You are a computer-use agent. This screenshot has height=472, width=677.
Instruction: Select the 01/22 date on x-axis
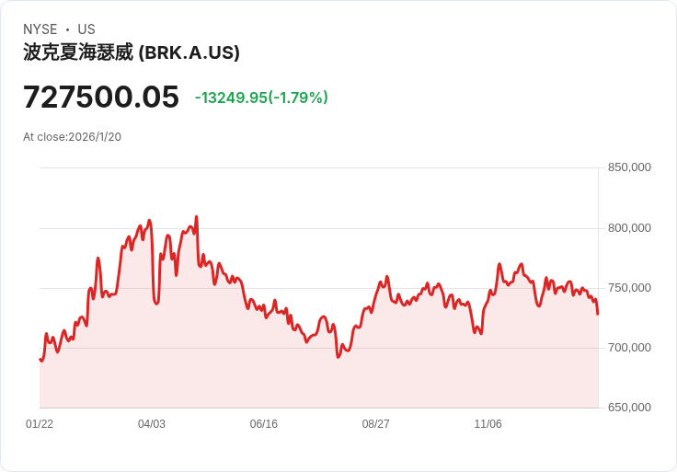(40, 424)
